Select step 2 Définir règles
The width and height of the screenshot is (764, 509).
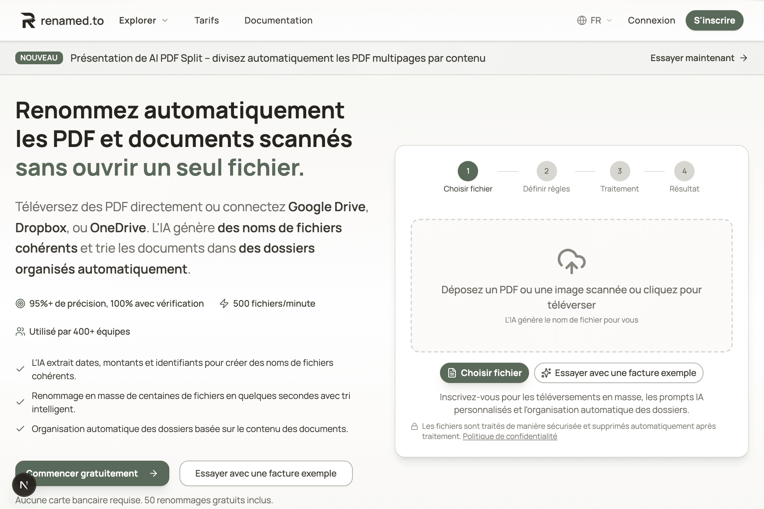point(546,171)
